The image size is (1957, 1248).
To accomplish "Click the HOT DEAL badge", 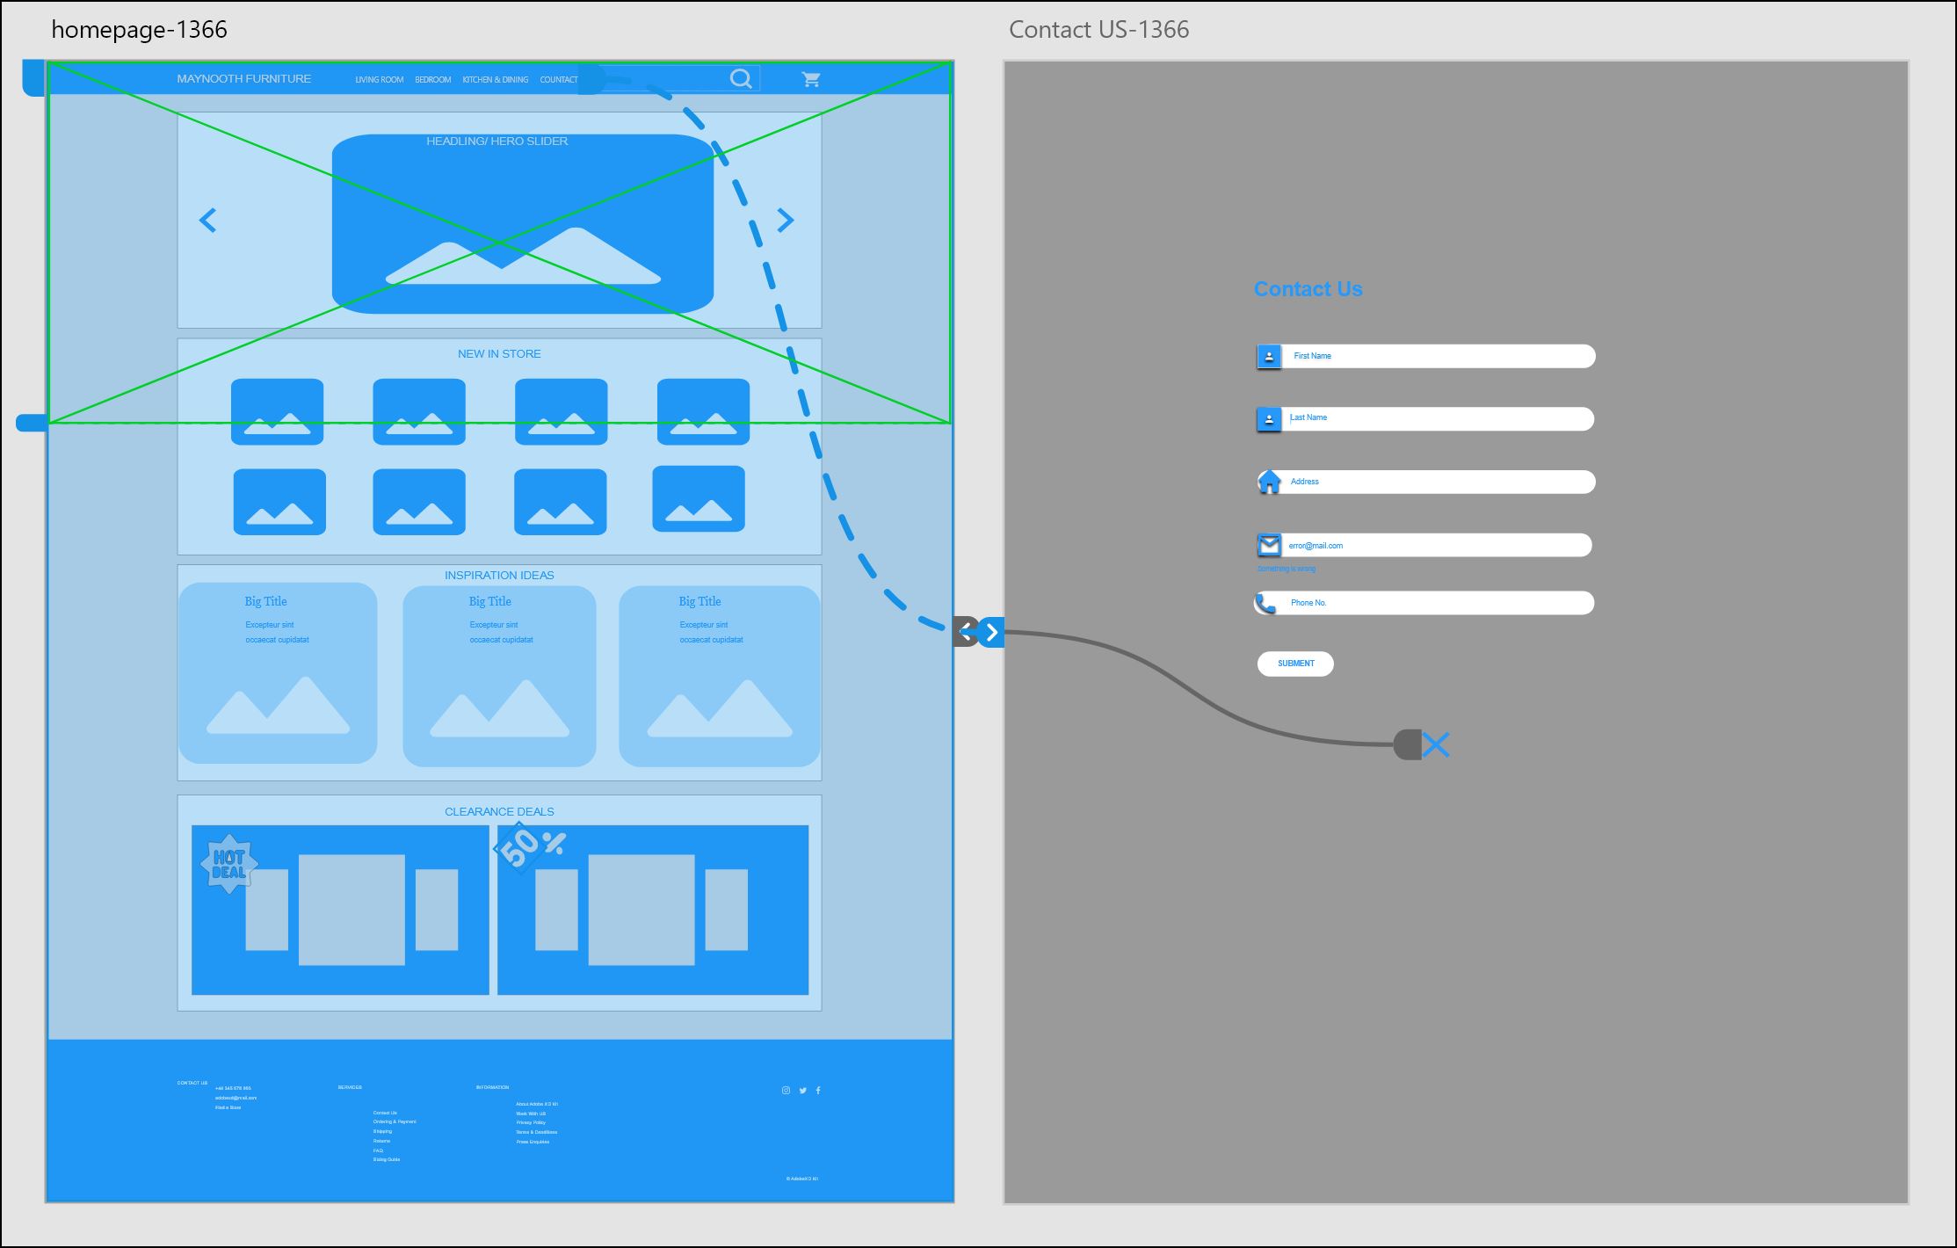I will tap(228, 864).
